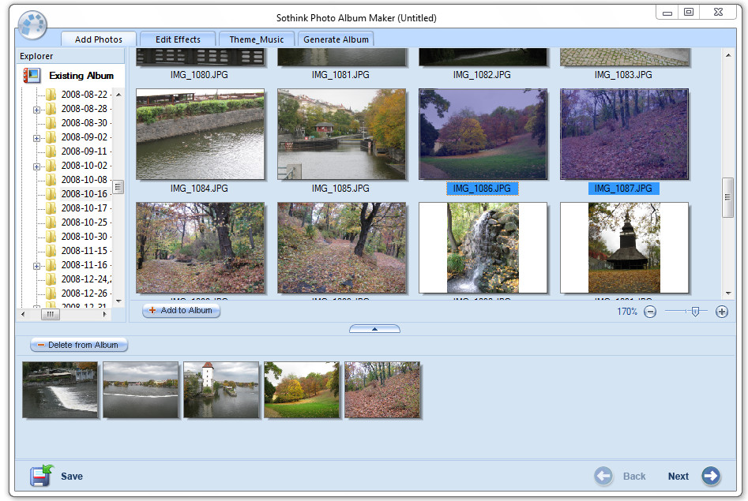Select the IMG_1086.JPG park thumbnail

483,134
